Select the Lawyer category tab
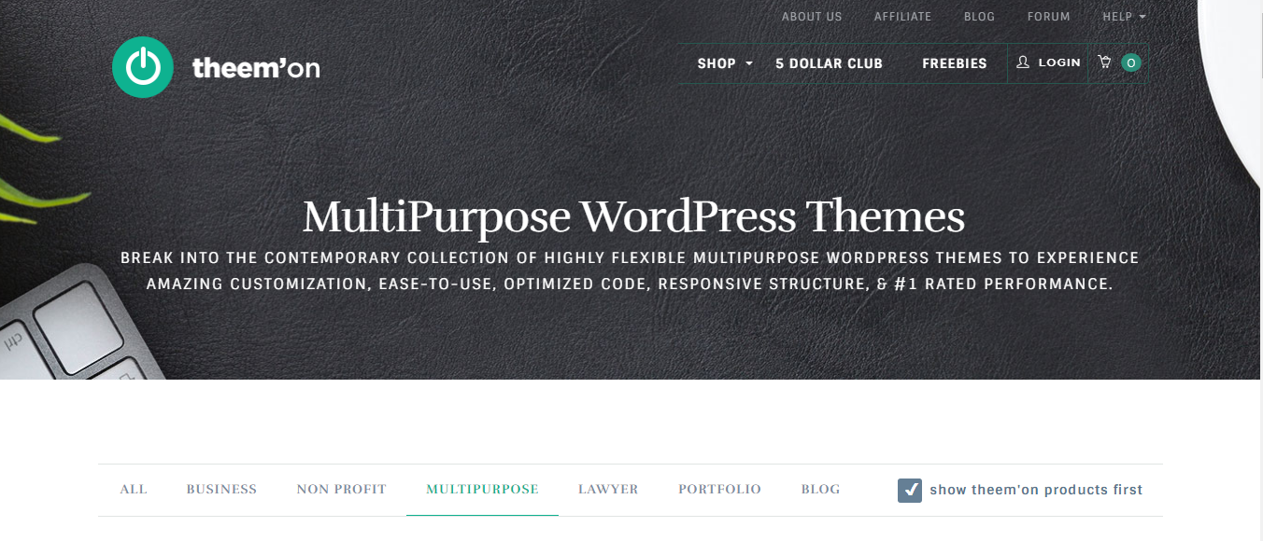 coord(608,489)
